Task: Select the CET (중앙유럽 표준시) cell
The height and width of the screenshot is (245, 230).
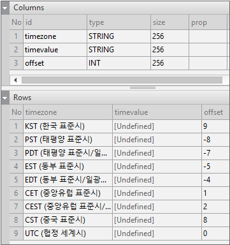Action: click(x=68, y=193)
